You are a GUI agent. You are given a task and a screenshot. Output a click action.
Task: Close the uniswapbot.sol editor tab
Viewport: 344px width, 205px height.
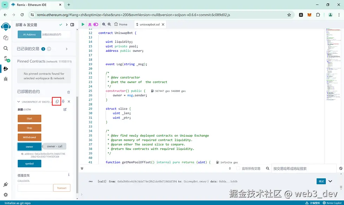[x=163, y=25]
